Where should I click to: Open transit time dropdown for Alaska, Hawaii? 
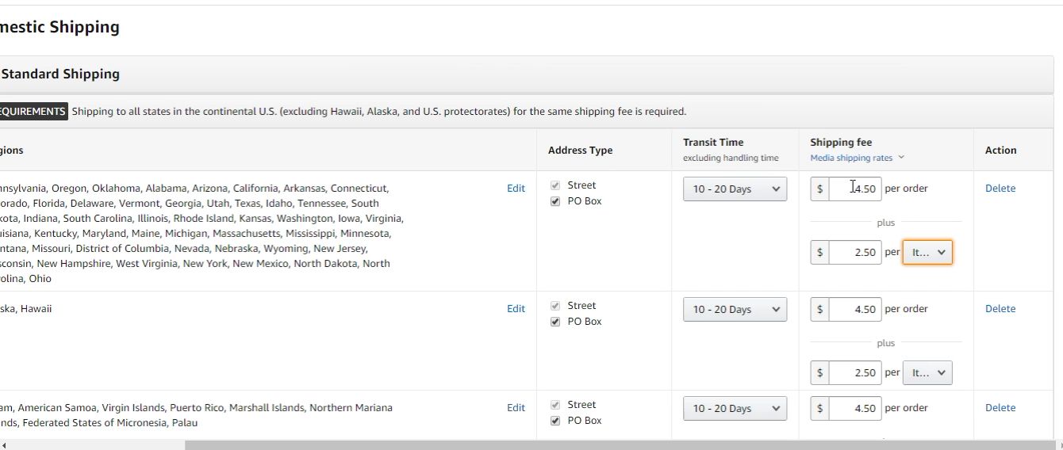pyautogui.click(x=735, y=310)
